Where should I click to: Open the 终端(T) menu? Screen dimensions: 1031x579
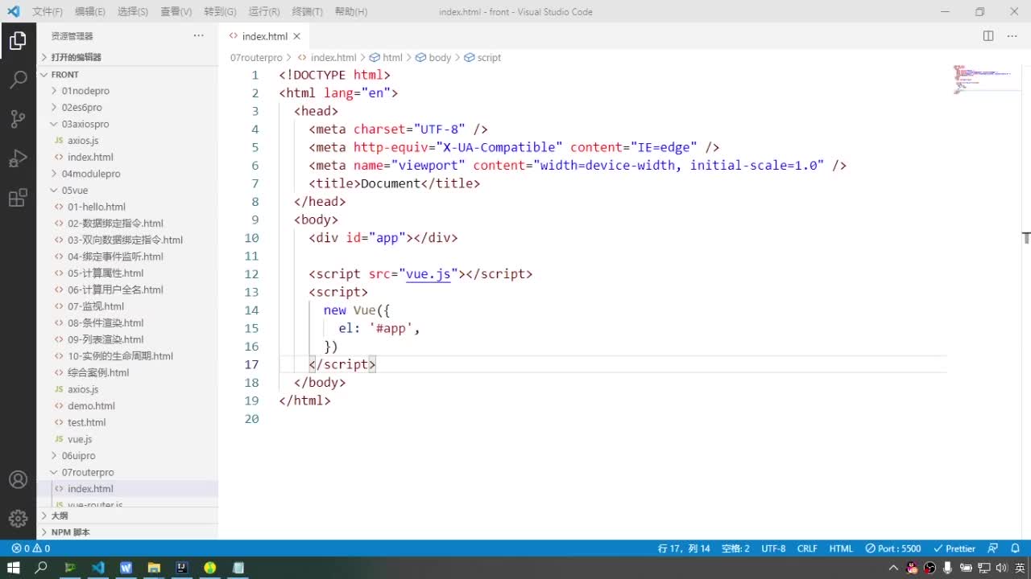(308, 12)
